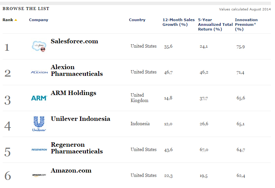Screen dimensions: 275x188
Task: Click the Alexion logo
Action: click(39, 72)
